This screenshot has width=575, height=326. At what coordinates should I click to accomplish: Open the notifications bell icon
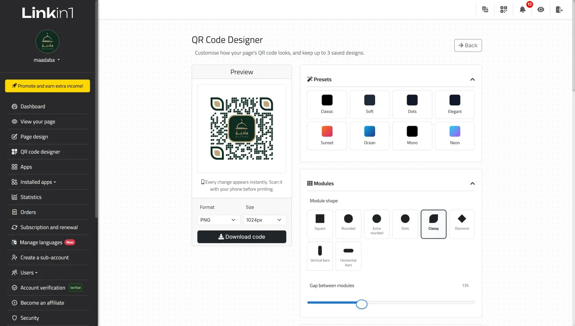point(522,9)
